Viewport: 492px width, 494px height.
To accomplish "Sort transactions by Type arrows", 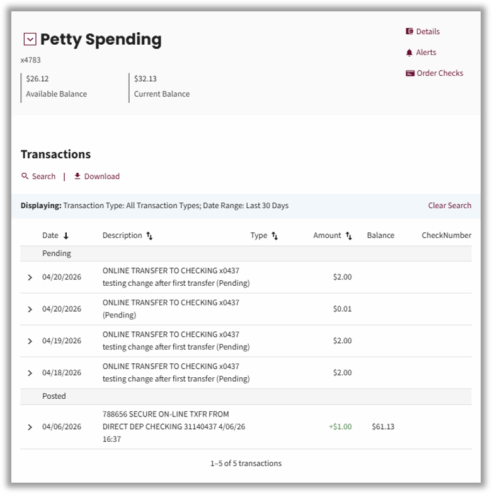I will pos(275,236).
